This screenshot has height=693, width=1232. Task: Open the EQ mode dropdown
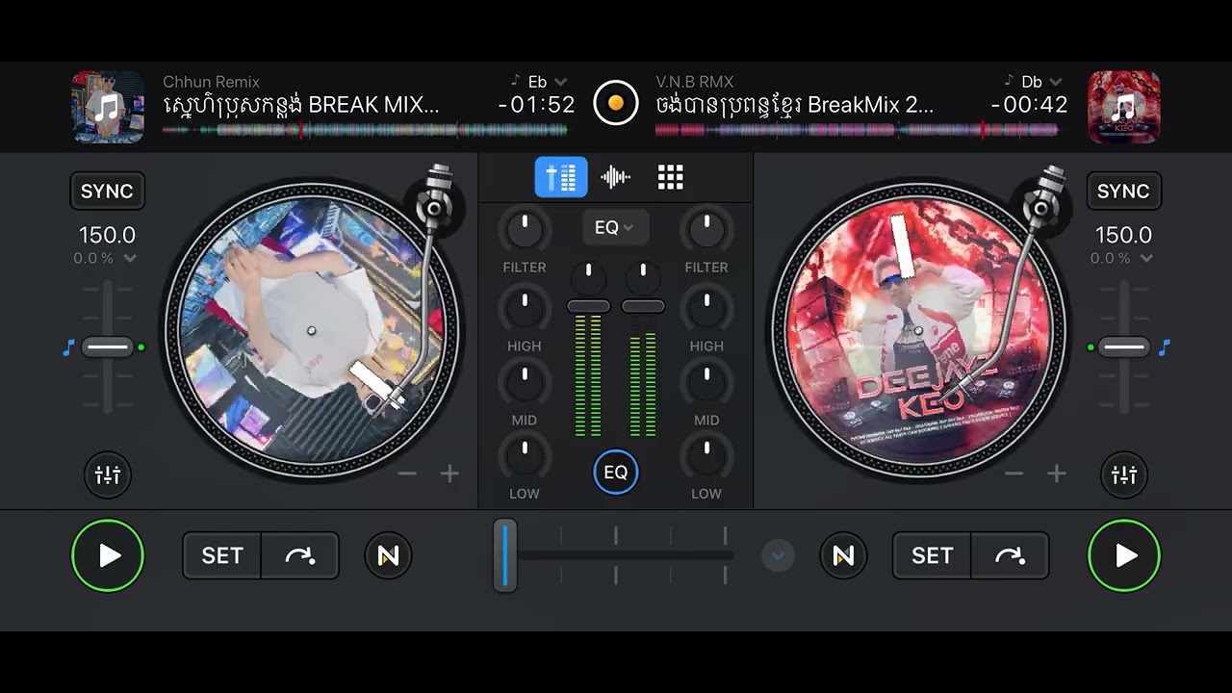coord(615,228)
